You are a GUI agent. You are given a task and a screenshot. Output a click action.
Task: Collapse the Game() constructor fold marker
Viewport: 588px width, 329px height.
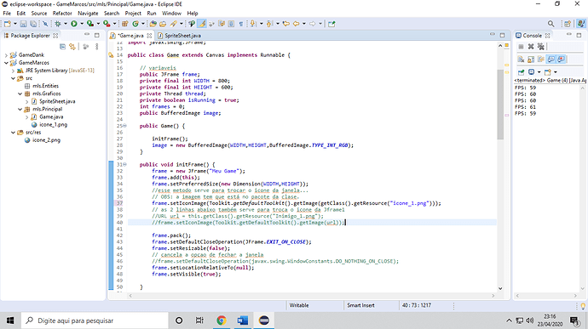[125, 126]
